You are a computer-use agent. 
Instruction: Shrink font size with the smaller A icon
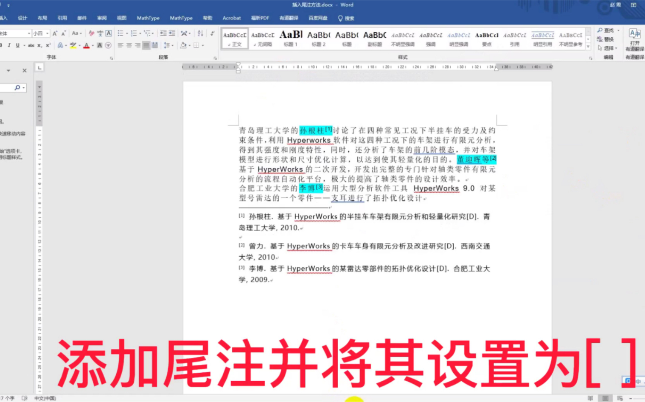pyautogui.click(x=63, y=33)
